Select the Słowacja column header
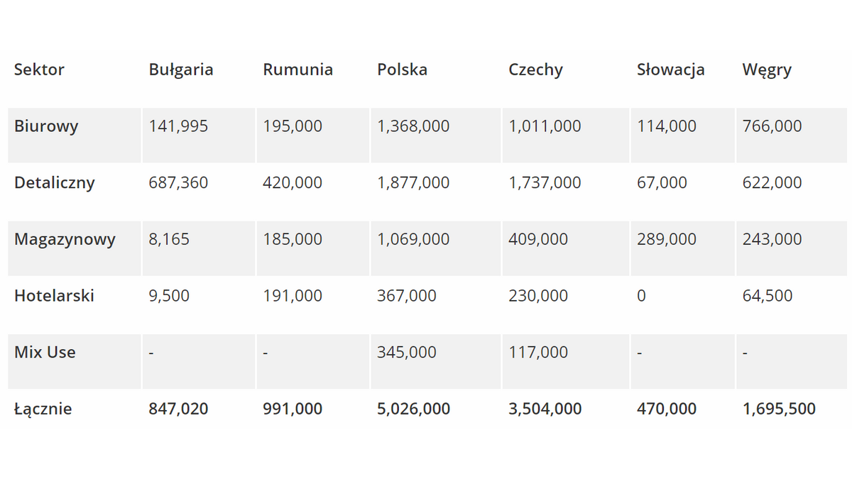 [x=670, y=70]
